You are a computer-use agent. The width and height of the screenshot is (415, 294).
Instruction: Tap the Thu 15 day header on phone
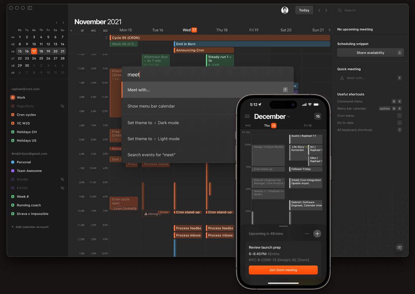pos(270,126)
